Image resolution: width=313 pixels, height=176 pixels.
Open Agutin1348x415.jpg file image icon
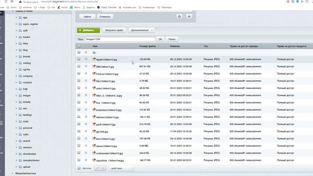(94, 59)
